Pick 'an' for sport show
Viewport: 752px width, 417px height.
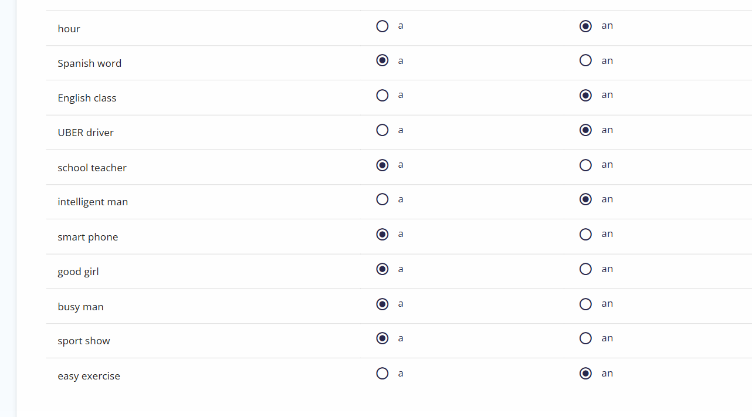pyautogui.click(x=585, y=338)
